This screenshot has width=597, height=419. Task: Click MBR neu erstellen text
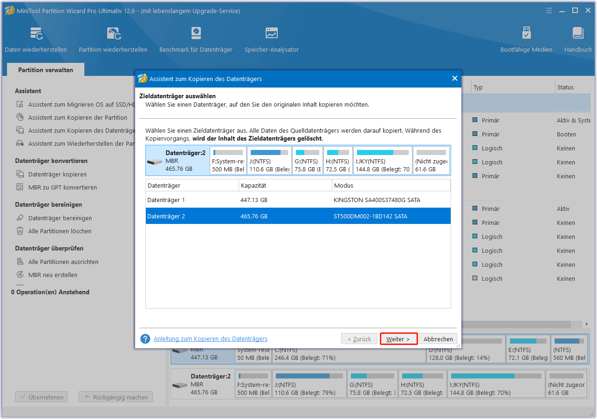click(x=53, y=275)
